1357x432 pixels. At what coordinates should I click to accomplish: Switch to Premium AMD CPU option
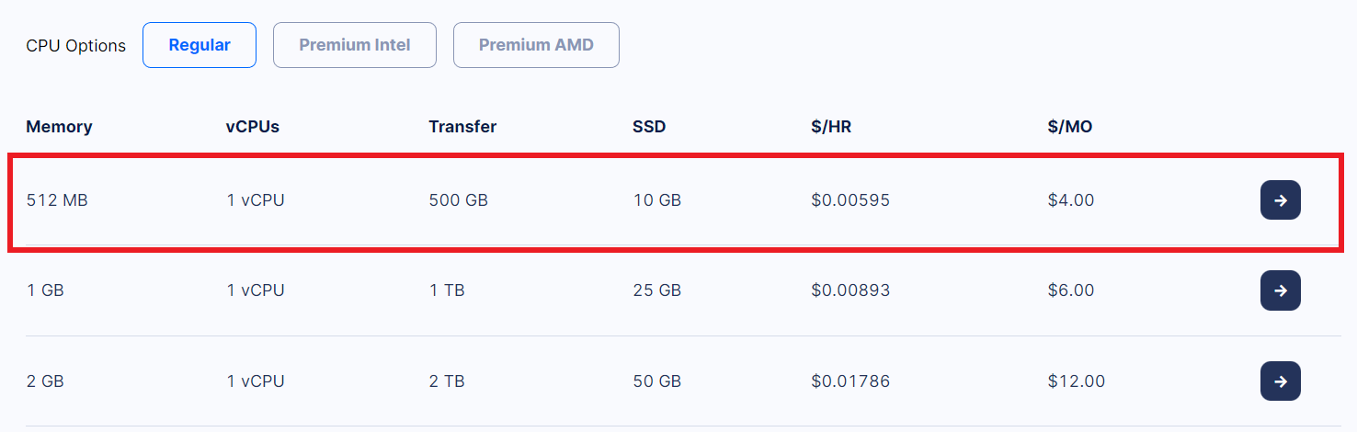(x=536, y=45)
